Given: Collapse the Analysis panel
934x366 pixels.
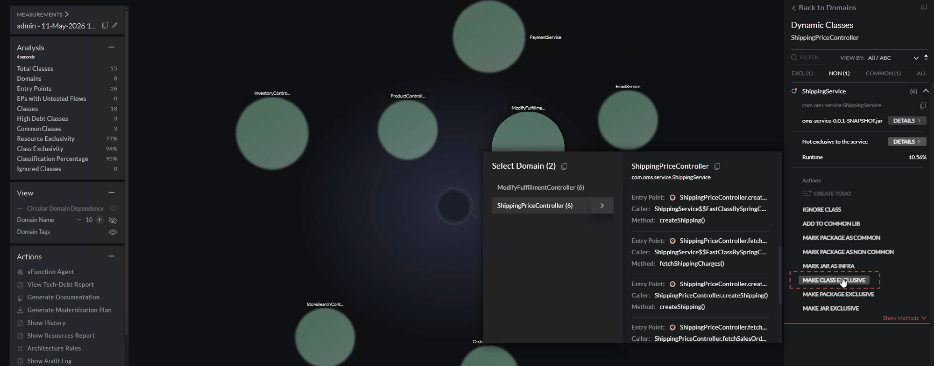Looking at the screenshot, I should [111, 47].
